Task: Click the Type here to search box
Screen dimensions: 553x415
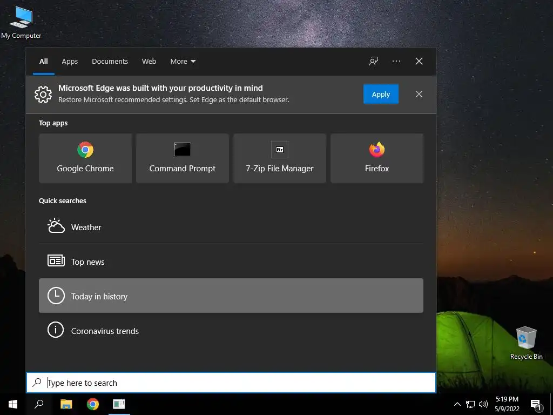Action: point(231,383)
